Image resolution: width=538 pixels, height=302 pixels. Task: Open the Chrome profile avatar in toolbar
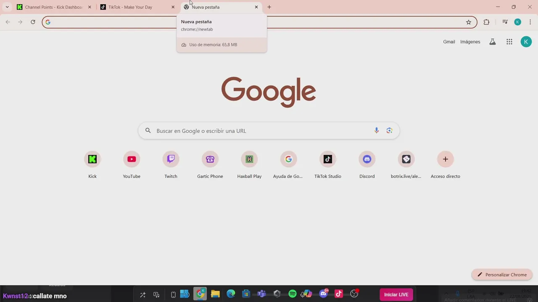click(518, 22)
